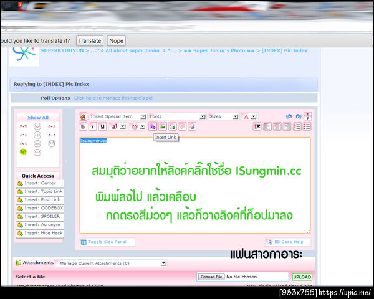Click the insert email link icon
Viewport: 374px width, 299px height.
coord(173,126)
